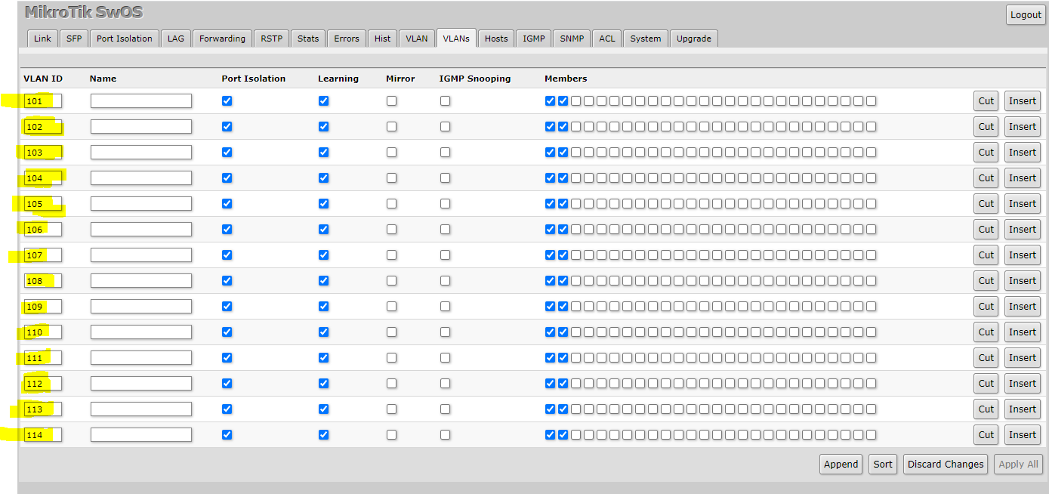Viewport: 1049px width, 494px height.
Task: Sort the VLAN list
Action: tap(883, 465)
